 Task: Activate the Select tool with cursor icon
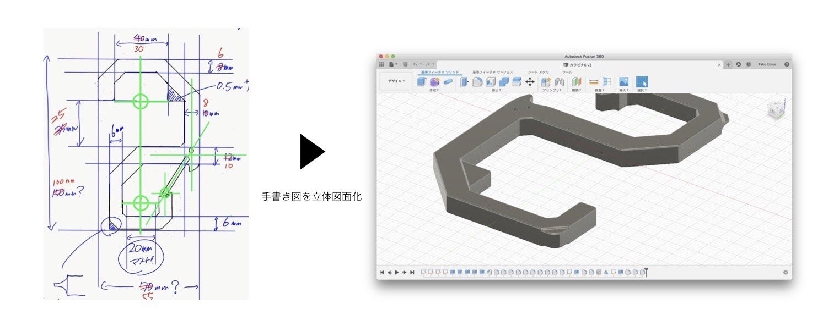click(642, 82)
